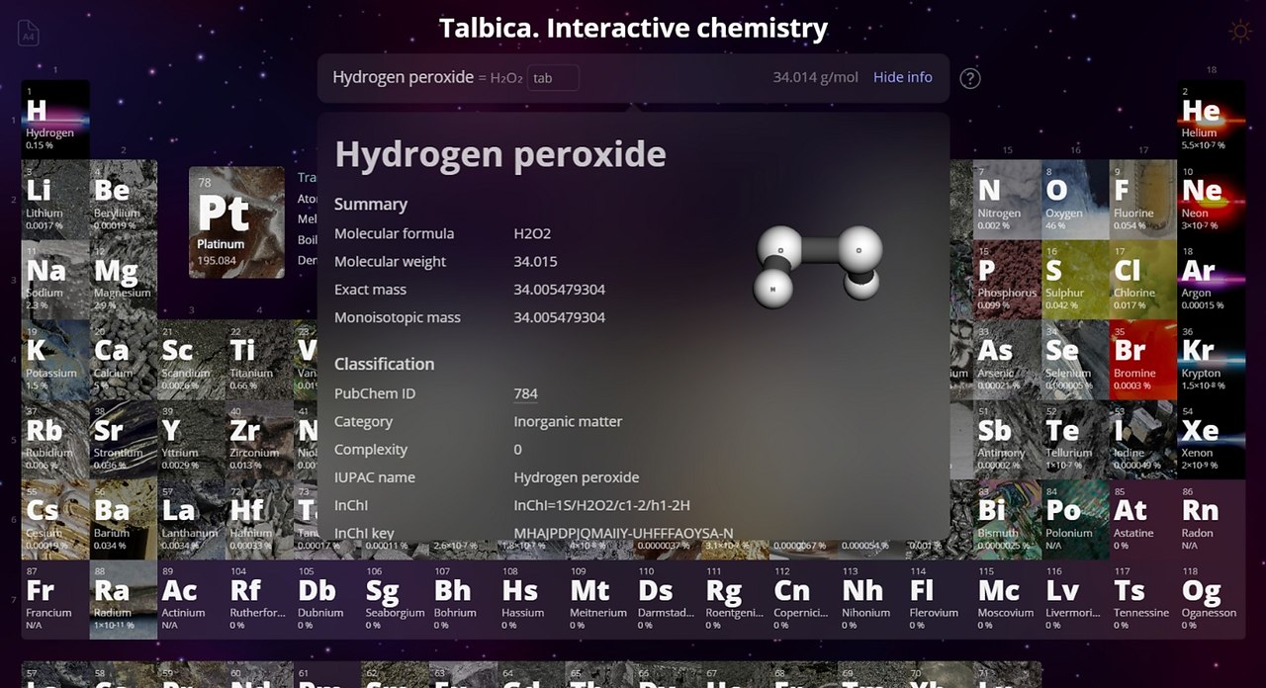1266x688 pixels.
Task: Click the compound search input field
Action: pyautogui.click(x=553, y=78)
